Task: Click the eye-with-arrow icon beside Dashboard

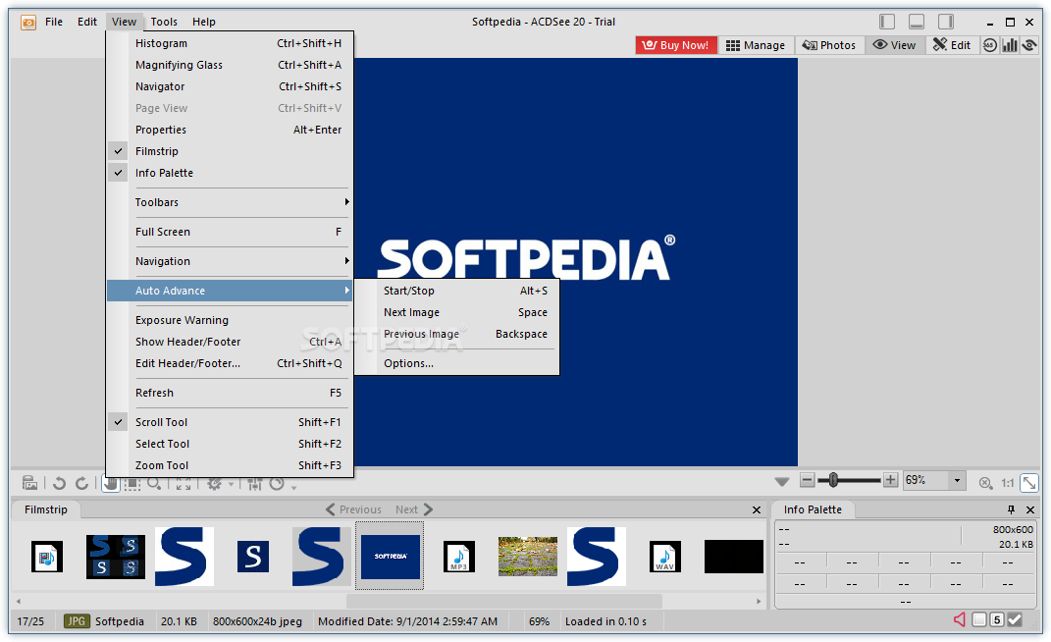Action: (1029, 45)
